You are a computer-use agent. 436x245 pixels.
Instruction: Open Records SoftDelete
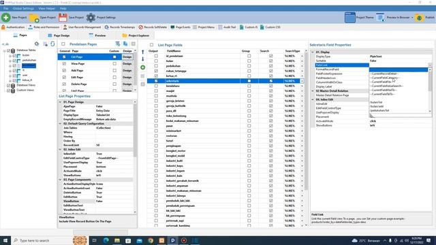[153, 27]
